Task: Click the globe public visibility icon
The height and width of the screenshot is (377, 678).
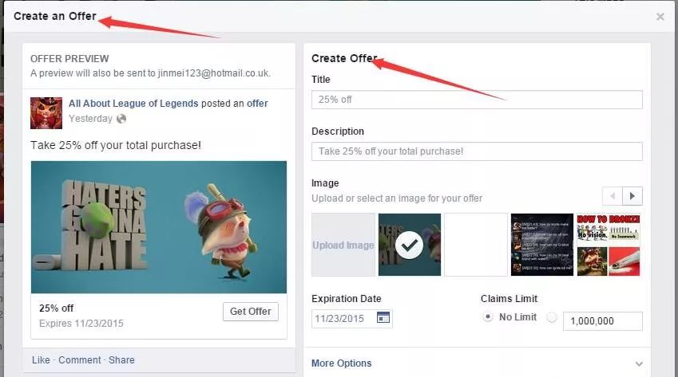Action: tap(121, 119)
